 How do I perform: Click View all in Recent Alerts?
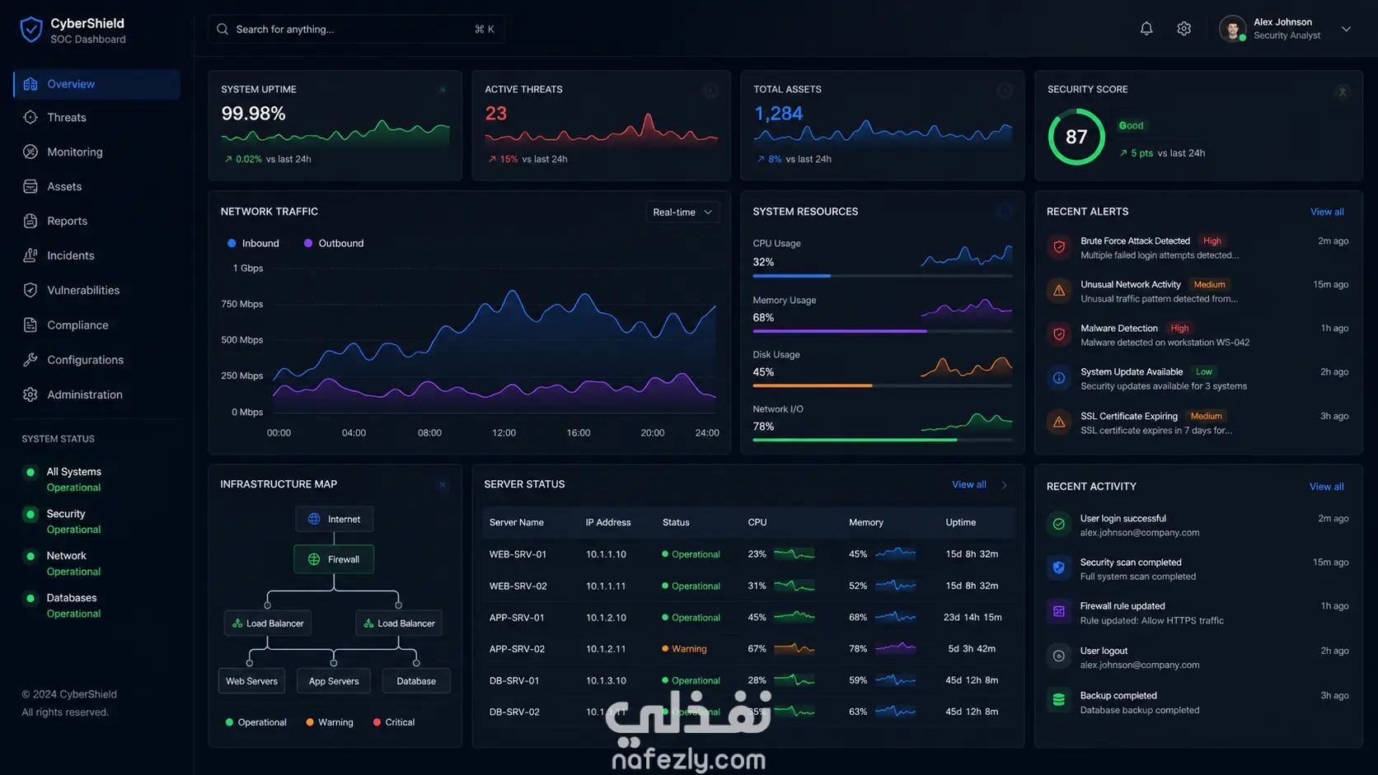pos(1327,212)
